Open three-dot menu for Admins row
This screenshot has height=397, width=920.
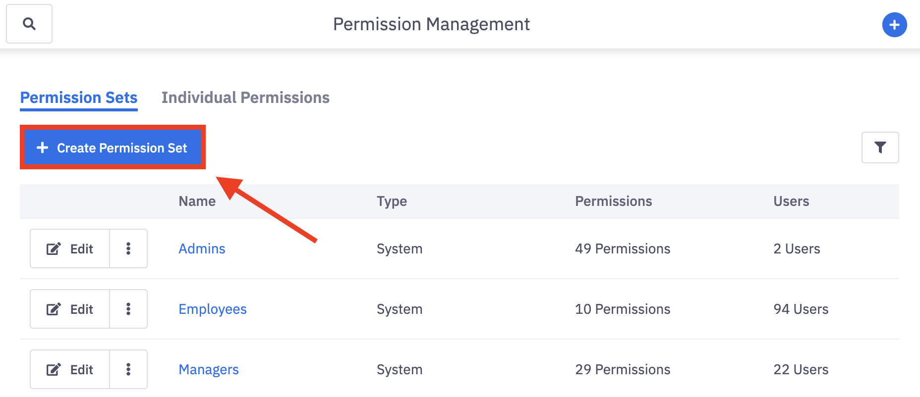pyautogui.click(x=128, y=248)
